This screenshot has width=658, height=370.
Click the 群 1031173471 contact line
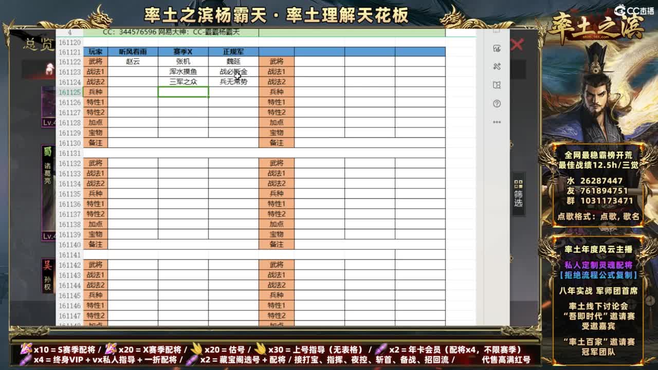[x=600, y=200]
